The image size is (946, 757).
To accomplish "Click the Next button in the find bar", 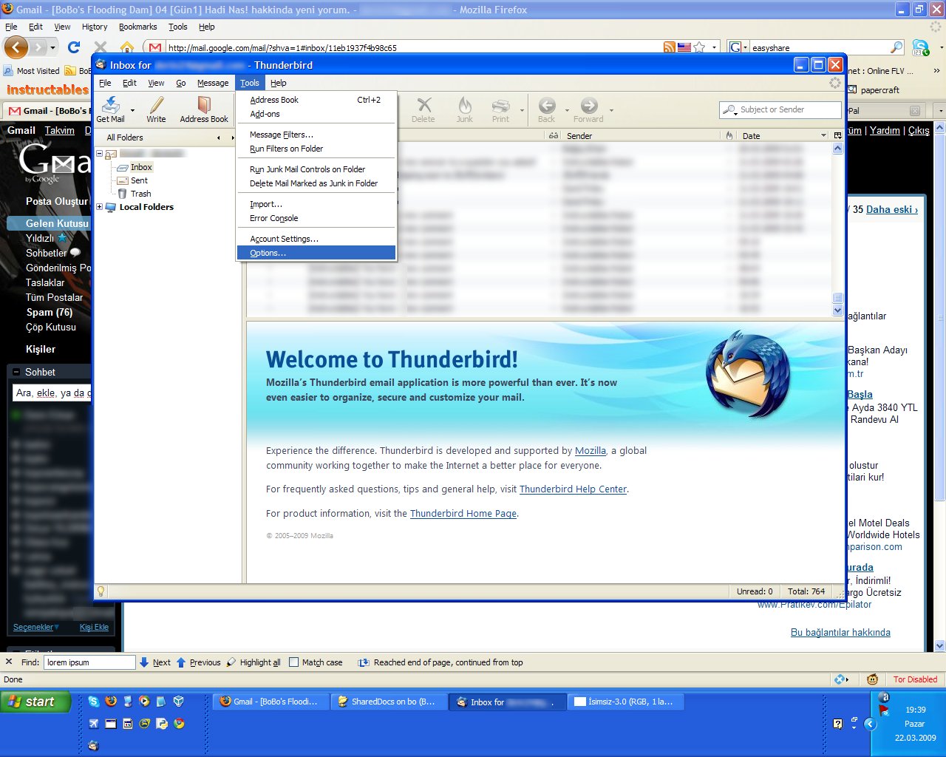I will (155, 662).
